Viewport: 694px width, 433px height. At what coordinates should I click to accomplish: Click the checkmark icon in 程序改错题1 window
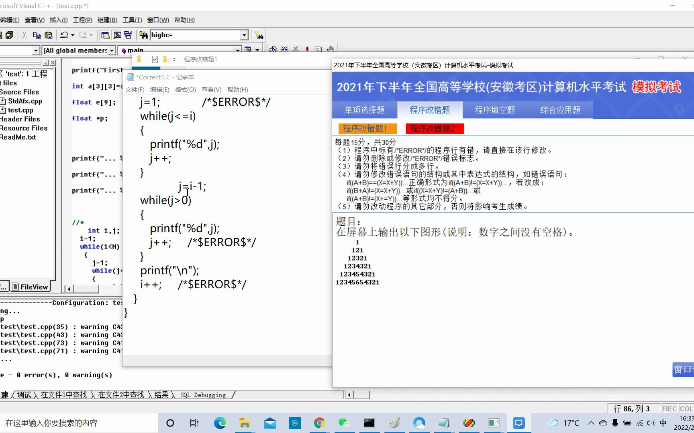pyautogui.click(x=155, y=59)
